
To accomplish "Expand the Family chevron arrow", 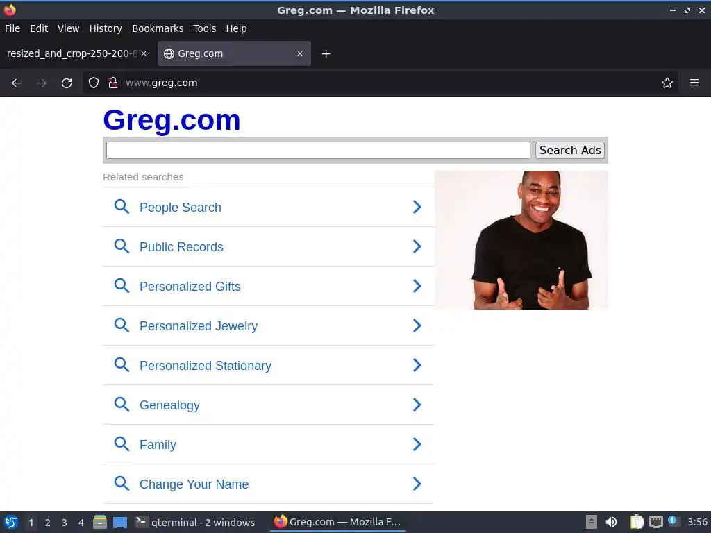I will 417,444.
